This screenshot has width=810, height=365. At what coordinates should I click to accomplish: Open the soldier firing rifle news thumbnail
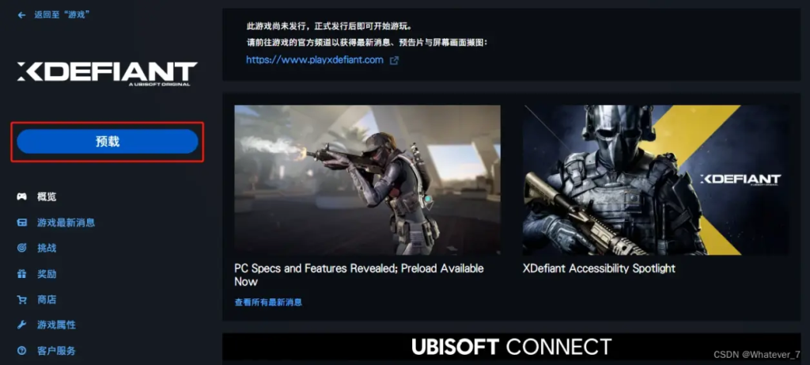(367, 180)
